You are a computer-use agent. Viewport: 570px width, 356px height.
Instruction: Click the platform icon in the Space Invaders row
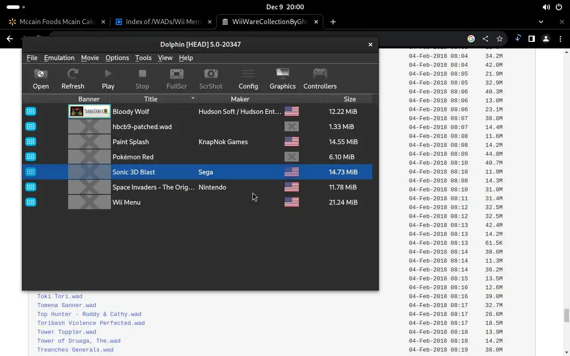(x=31, y=187)
